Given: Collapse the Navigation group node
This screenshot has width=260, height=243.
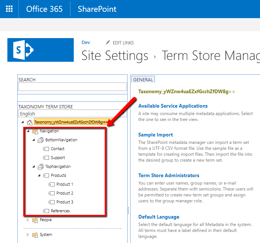Looking at the screenshot, I should pyautogui.click(x=28, y=131).
